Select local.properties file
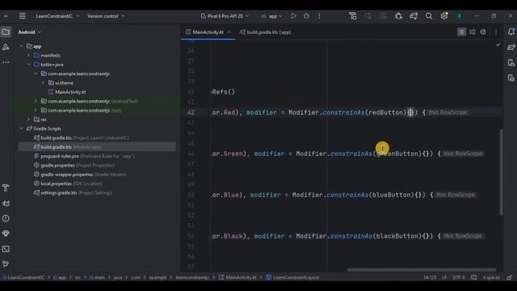The width and height of the screenshot is (517, 291). click(68, 183)
